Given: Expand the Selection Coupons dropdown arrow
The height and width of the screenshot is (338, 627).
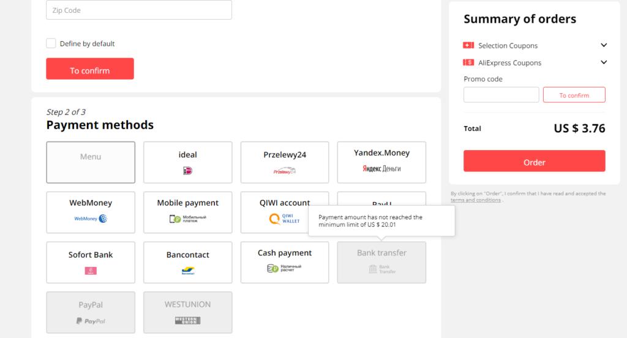Looking at the screenshot, I should (x=604, y=45).
